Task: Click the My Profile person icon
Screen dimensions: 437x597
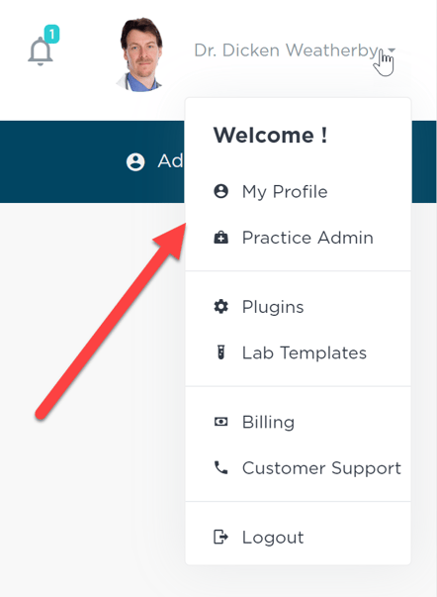Action: [221, 191]
